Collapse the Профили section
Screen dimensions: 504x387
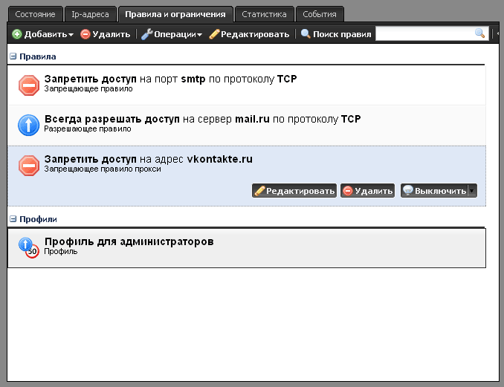13,219
